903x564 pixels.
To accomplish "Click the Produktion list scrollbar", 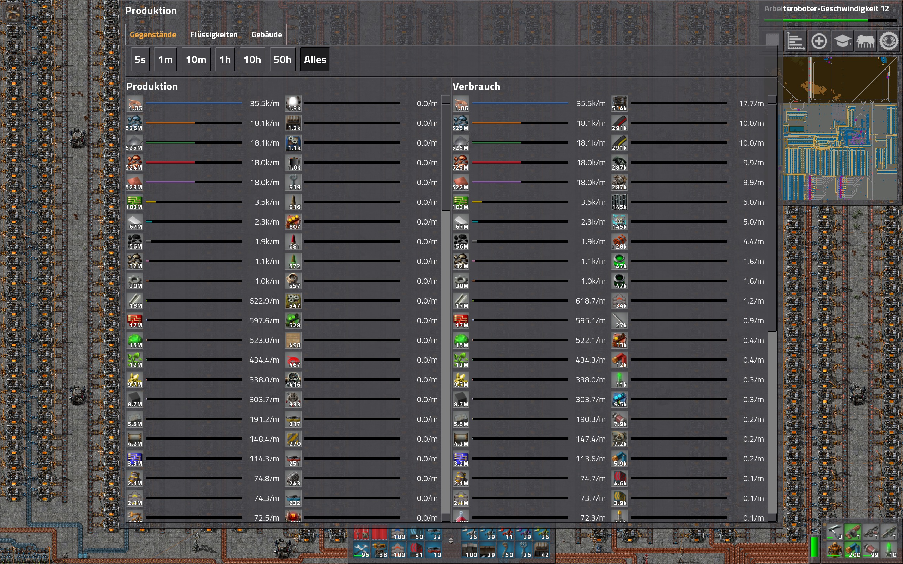I will pyautogui.click(x=446, y=308).
